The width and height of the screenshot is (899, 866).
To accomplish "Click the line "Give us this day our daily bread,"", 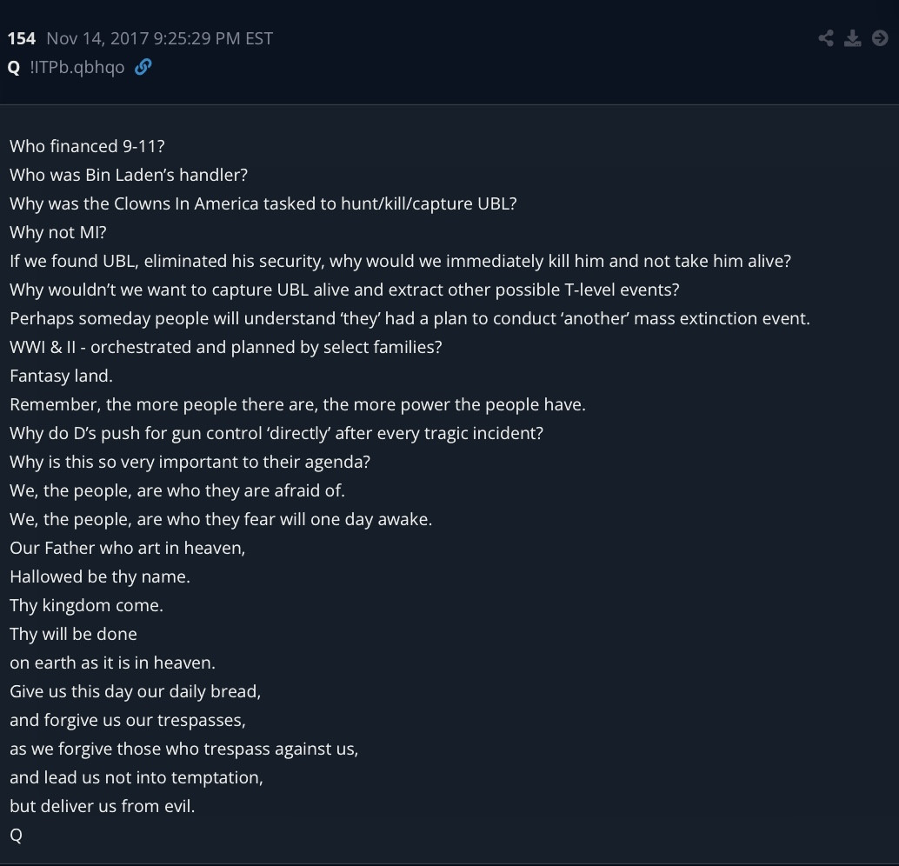I will tap(135, 691).
